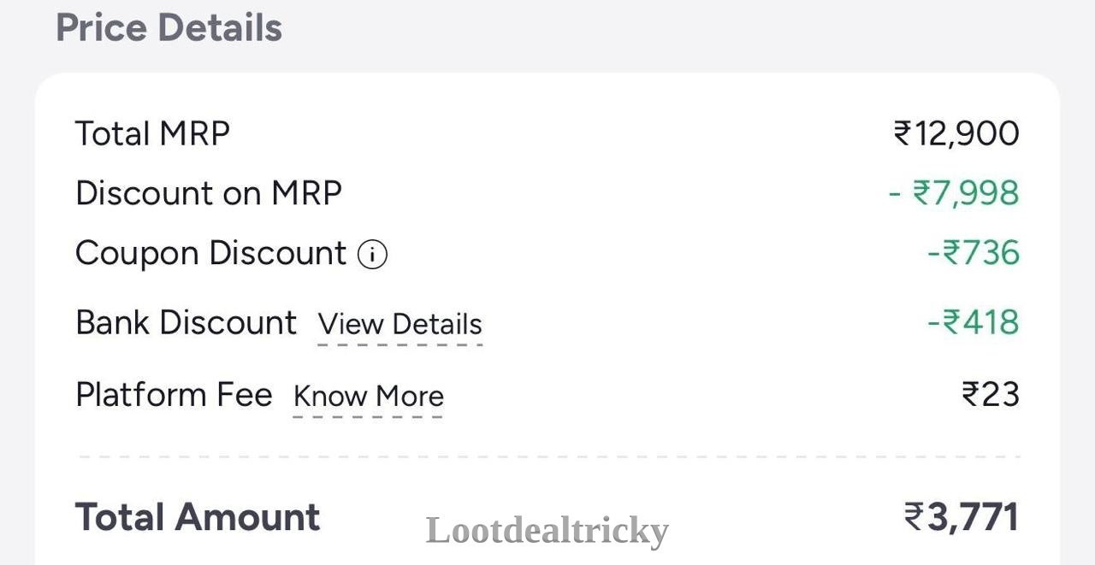Click the rupee symbol before 12,900
The width and height of the screenshot is (1095, 565).
(x=903, y=134)
